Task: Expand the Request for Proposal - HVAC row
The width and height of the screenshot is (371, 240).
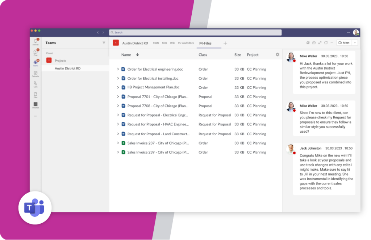Action: click(118, 124)
